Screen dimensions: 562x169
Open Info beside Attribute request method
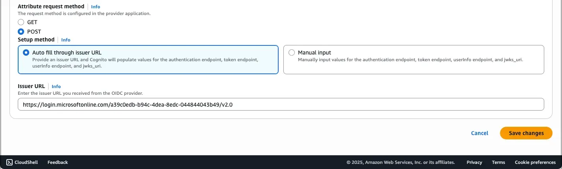(x=96, y=7)
